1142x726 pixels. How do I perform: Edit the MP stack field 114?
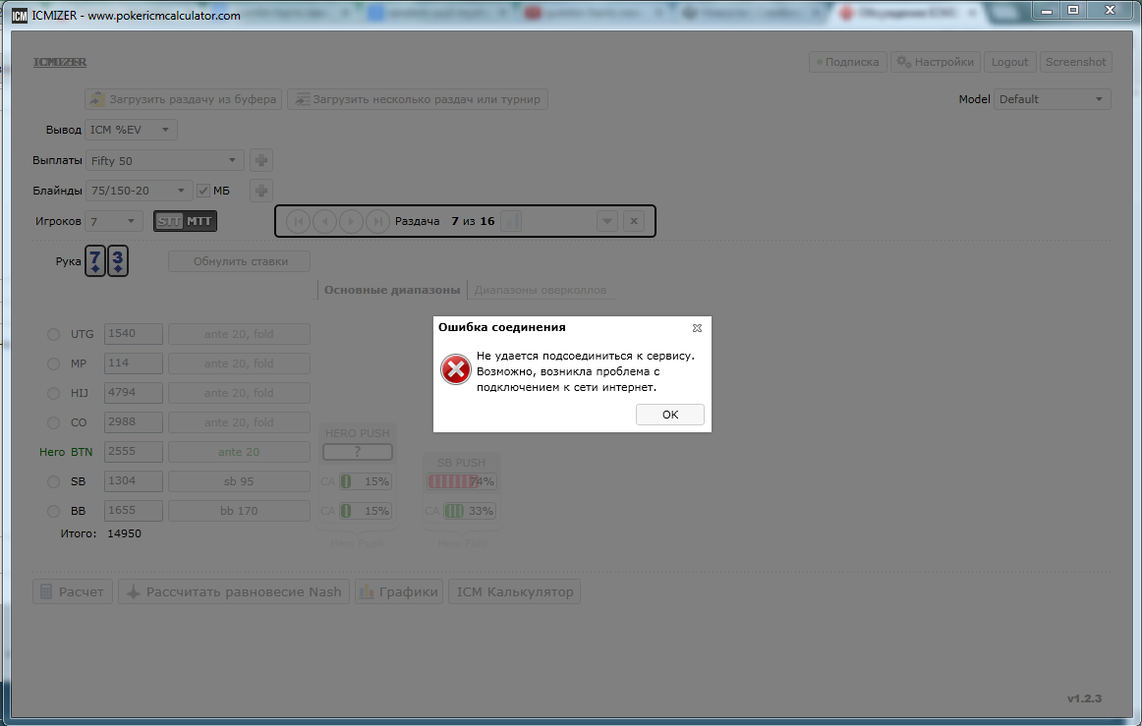[x=134, y=363]
